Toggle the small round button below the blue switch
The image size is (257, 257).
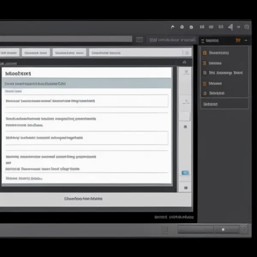(185, 188)
